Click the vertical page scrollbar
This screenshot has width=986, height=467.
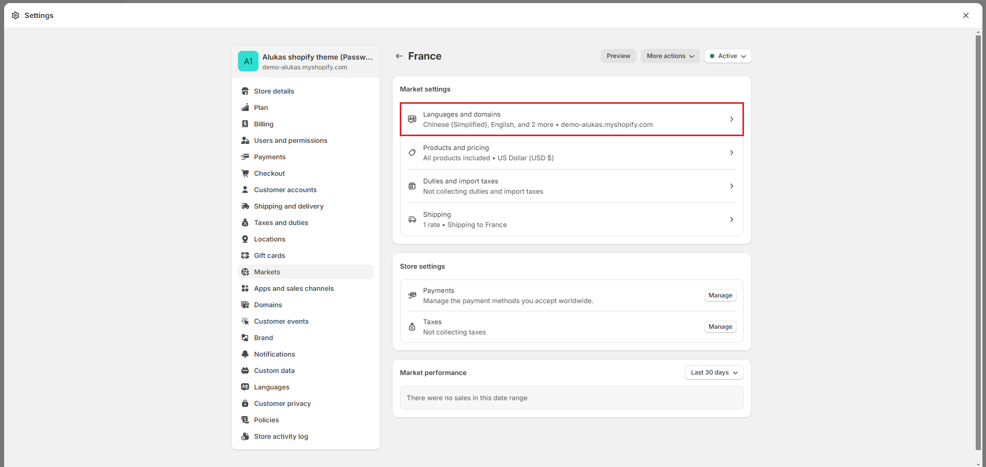[978, 241]
